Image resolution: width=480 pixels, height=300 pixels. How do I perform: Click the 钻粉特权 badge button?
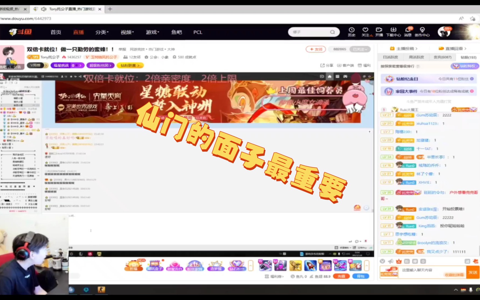(x=465, y=66)
